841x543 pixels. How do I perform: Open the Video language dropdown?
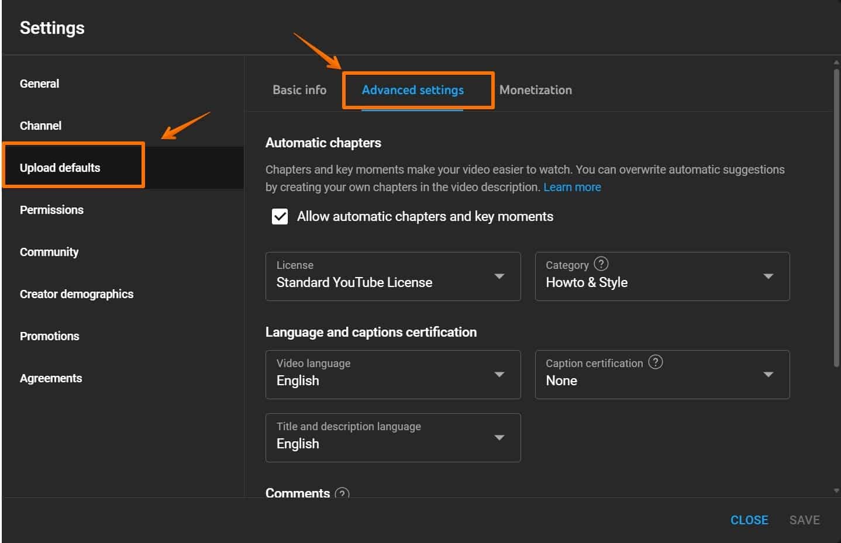pos(393,375)
